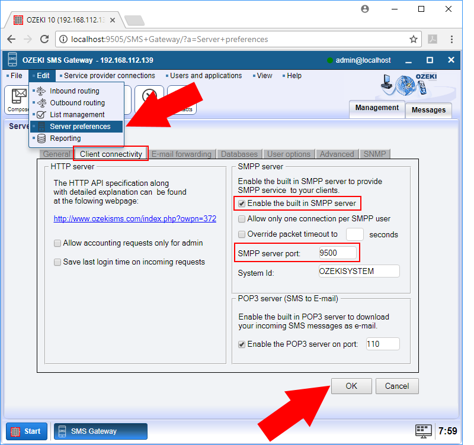The height and width of the screenshot is (445, 474).
Task: Click the Reporting database icon
Action: [41, 138]
